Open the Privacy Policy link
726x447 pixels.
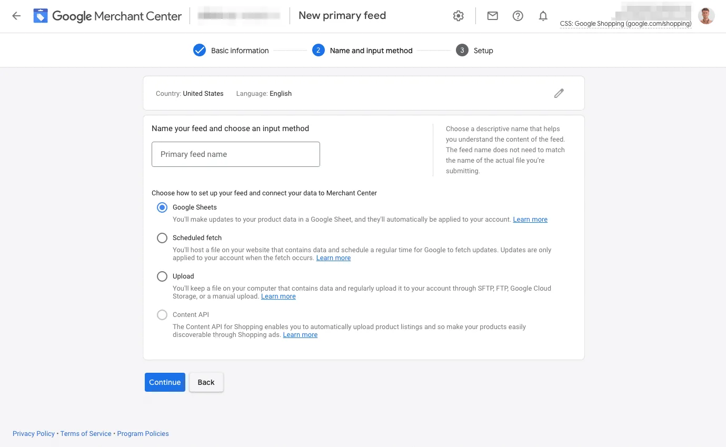[x=33, y=433]
